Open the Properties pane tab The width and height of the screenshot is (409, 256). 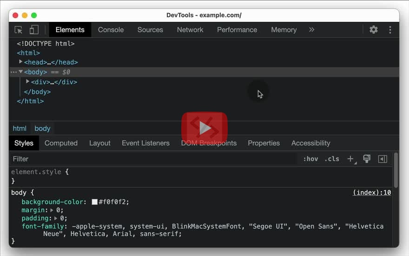tap(264, 143)
